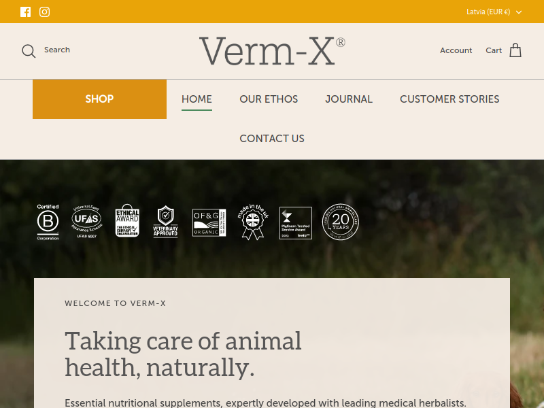Open the shopping bag cart icon
The height and width of the screenshot is (408, 544).
click(x=515, y=50)
